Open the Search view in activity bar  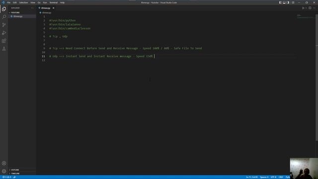[x=4, y=16]
